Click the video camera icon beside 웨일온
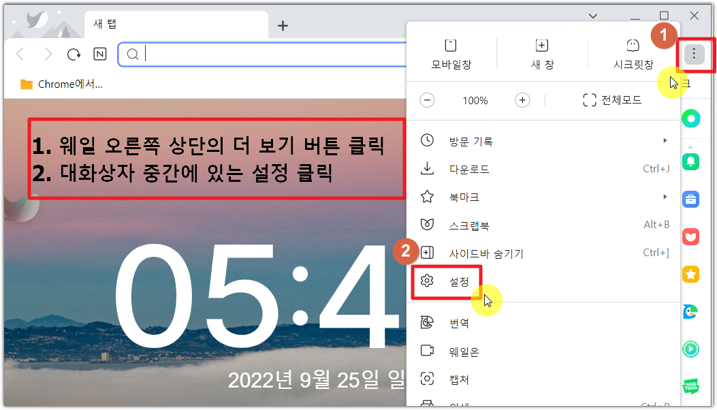Image resolution: width=717 pixels, height=410 pixels. (x=427, y=351)
